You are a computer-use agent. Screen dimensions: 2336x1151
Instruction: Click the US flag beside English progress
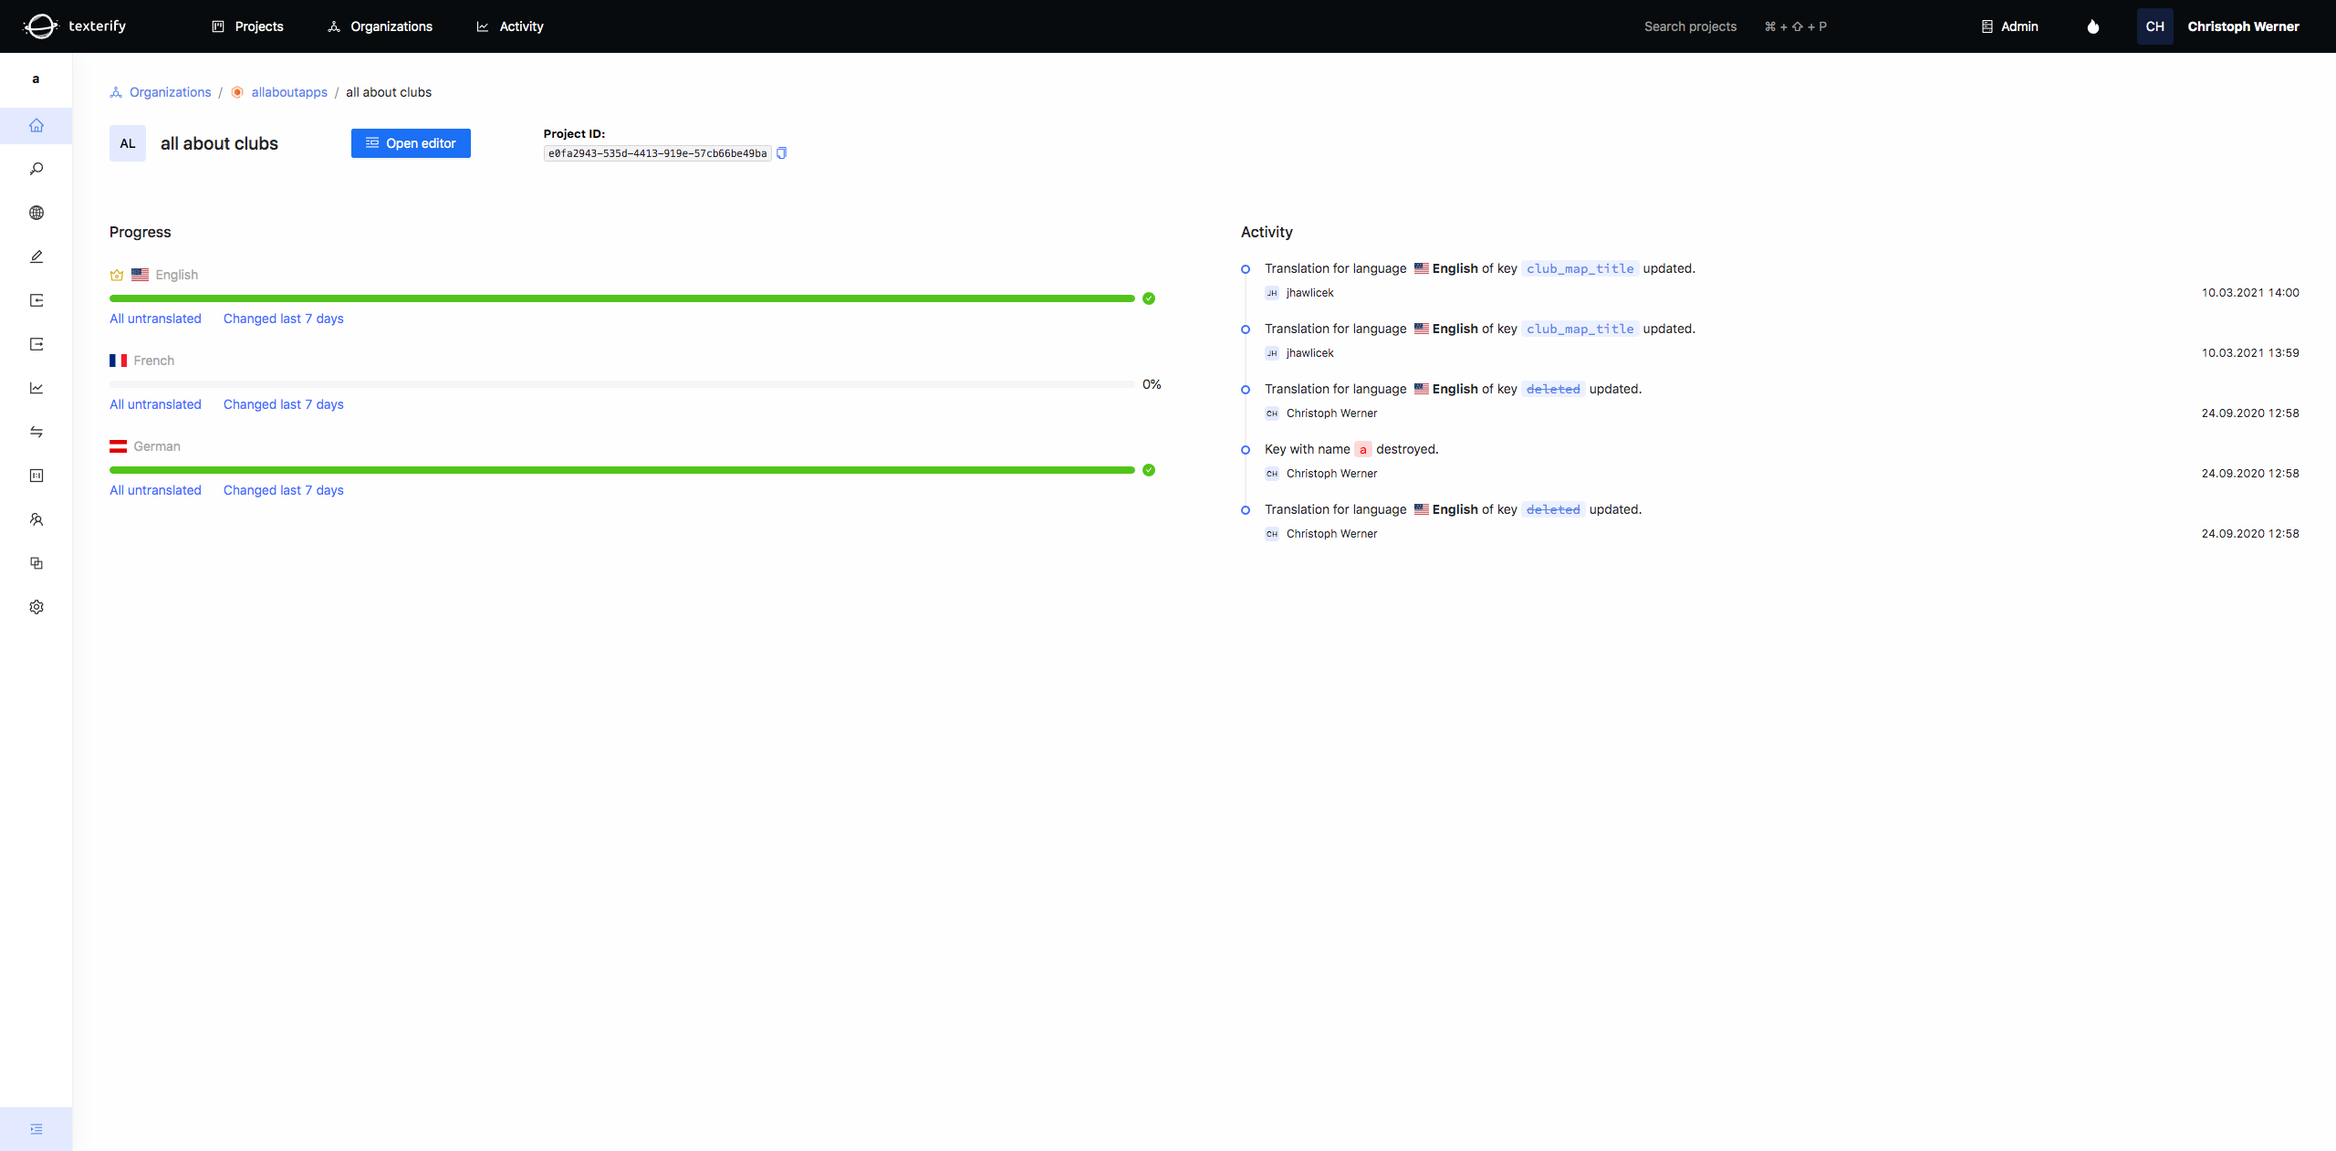tap(140, 275)
